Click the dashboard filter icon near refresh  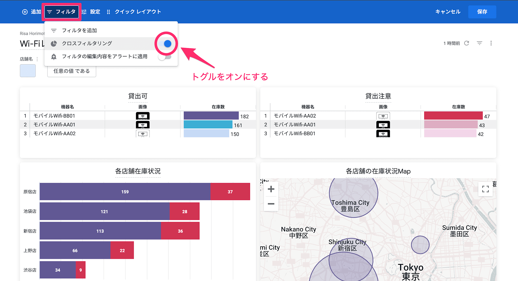pos(479,43)
